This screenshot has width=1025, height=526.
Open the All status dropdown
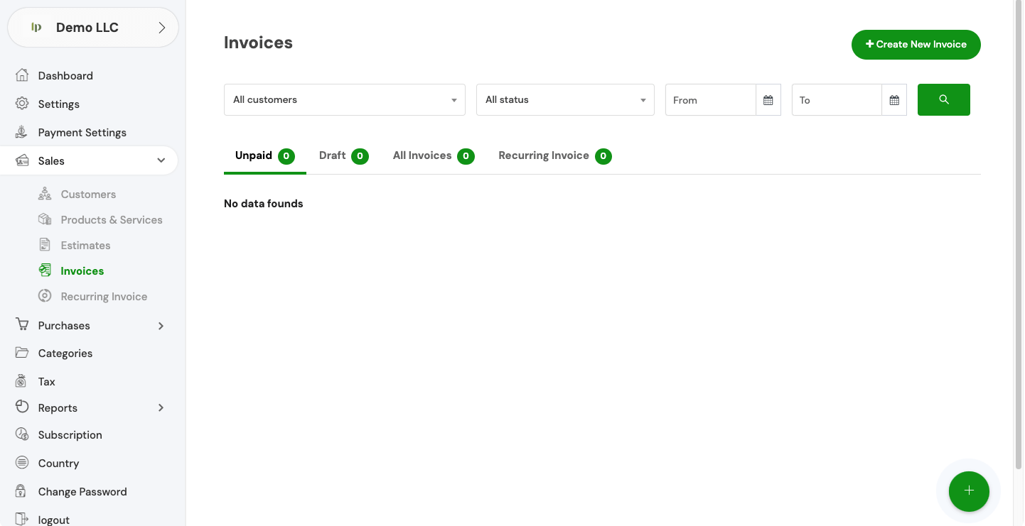coord(564,100)
